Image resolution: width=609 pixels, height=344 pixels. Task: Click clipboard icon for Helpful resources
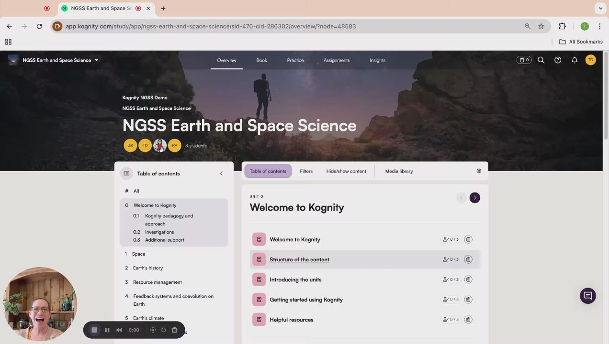tap(468, 320)
